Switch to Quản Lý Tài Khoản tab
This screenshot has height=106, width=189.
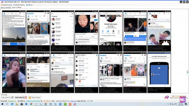click(x=6, y=8)
